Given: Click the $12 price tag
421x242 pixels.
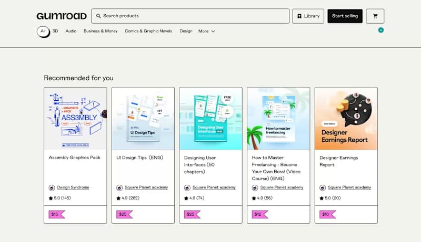Looking at the screenshot, I should click(x=259, y=214).
